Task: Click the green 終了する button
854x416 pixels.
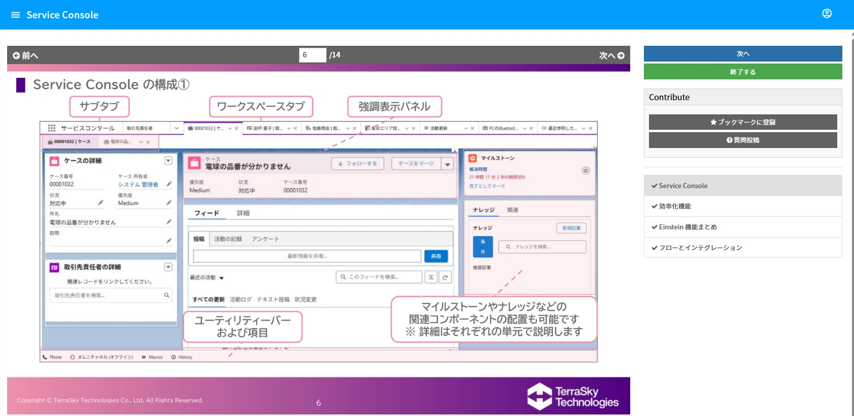Action: tap(743, 72)
